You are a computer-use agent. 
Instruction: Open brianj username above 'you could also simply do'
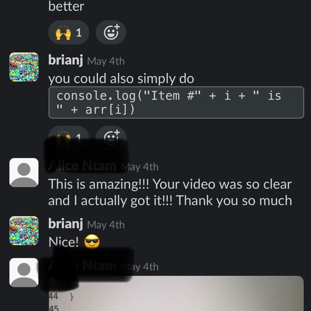click(66, 60)
